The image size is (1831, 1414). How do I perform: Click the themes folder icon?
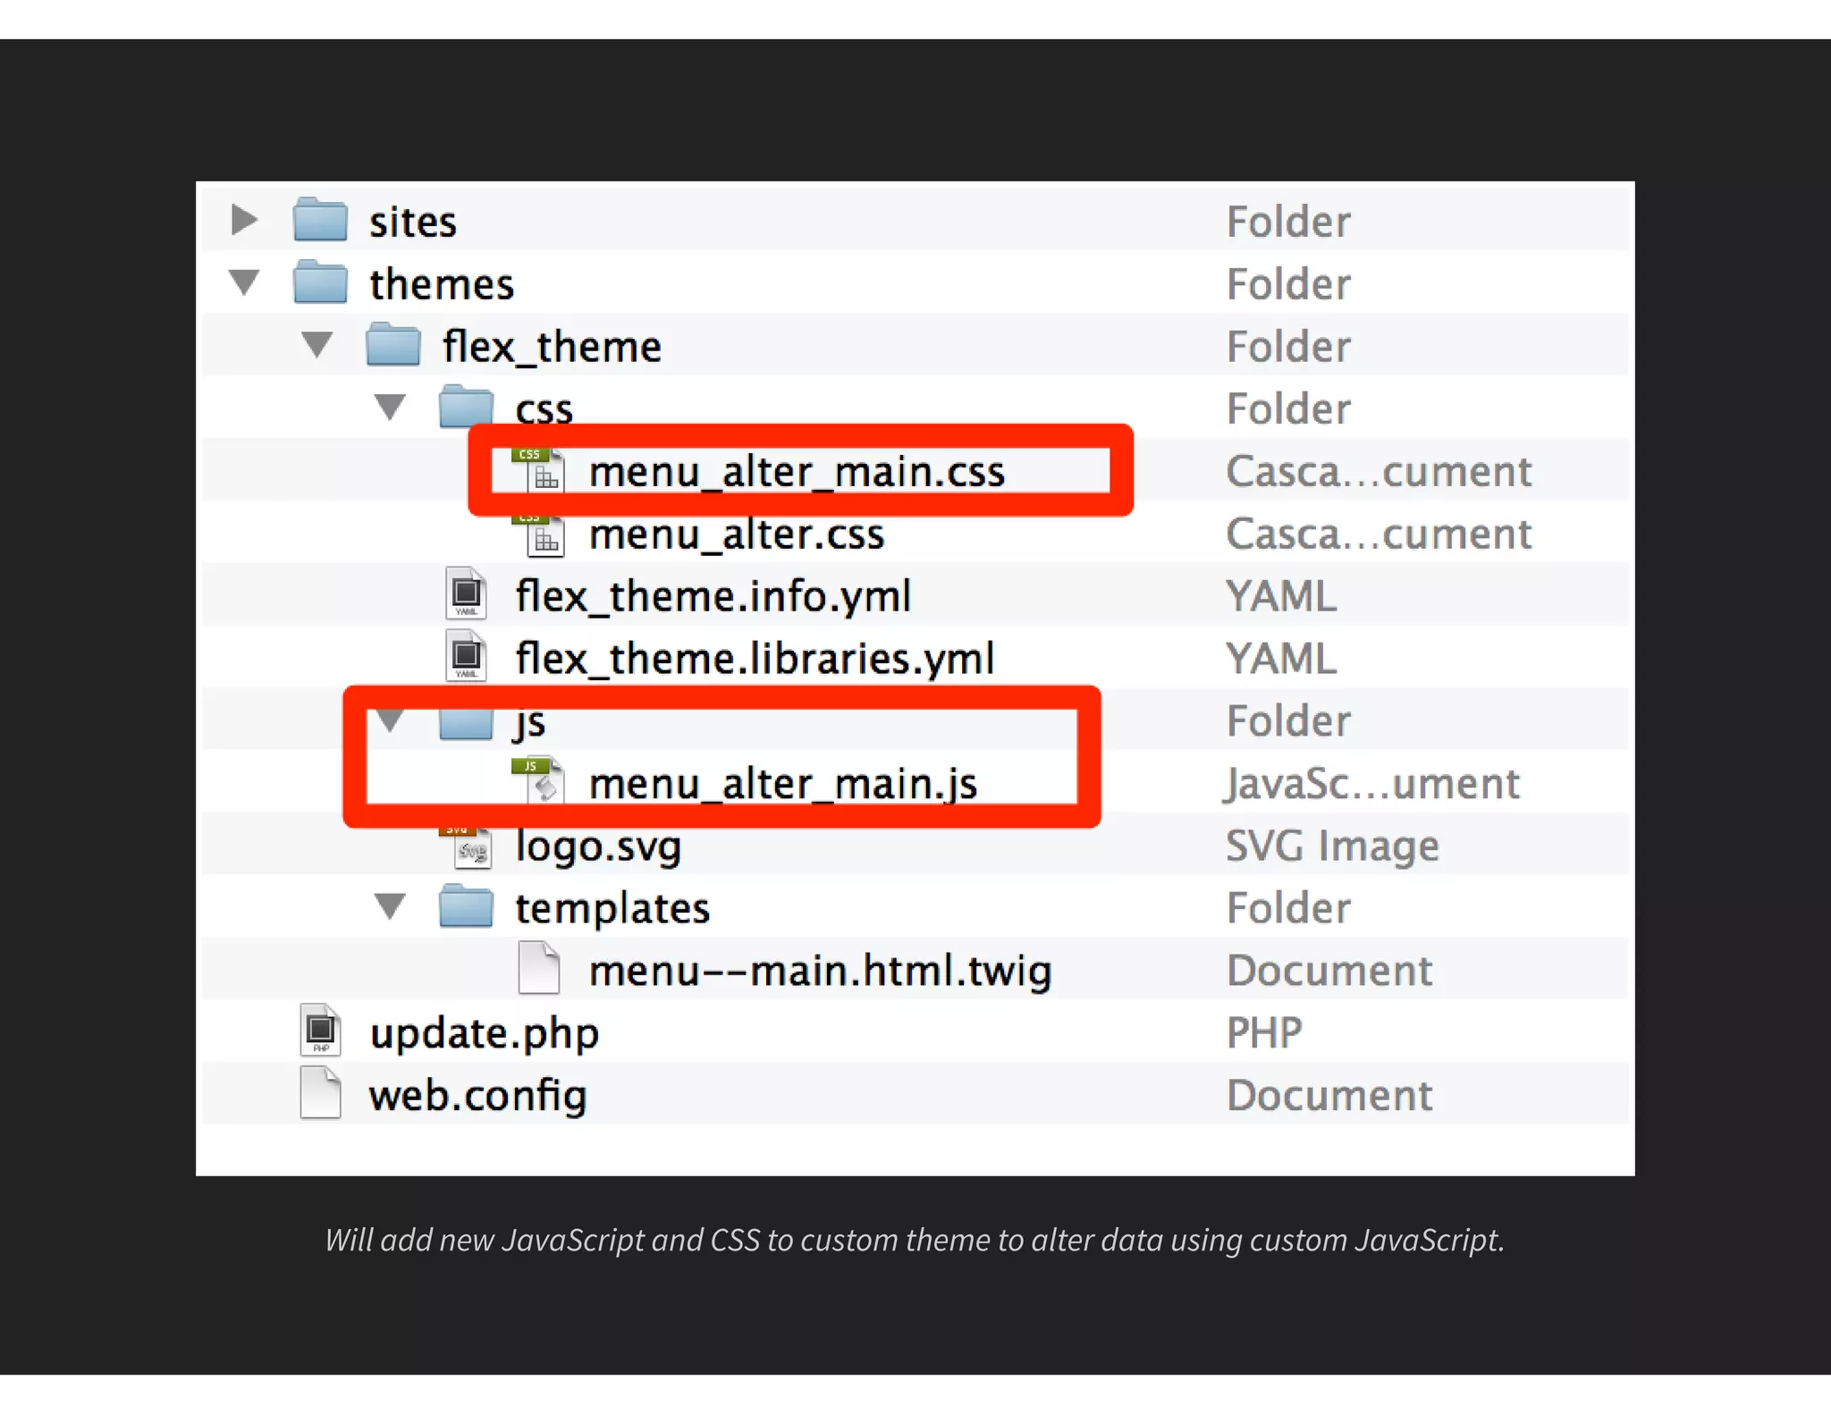point(320,282)
